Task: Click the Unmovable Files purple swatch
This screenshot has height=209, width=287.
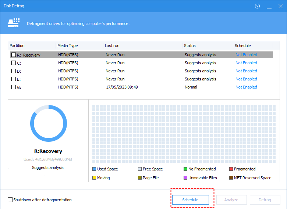Action: [185, 178]
